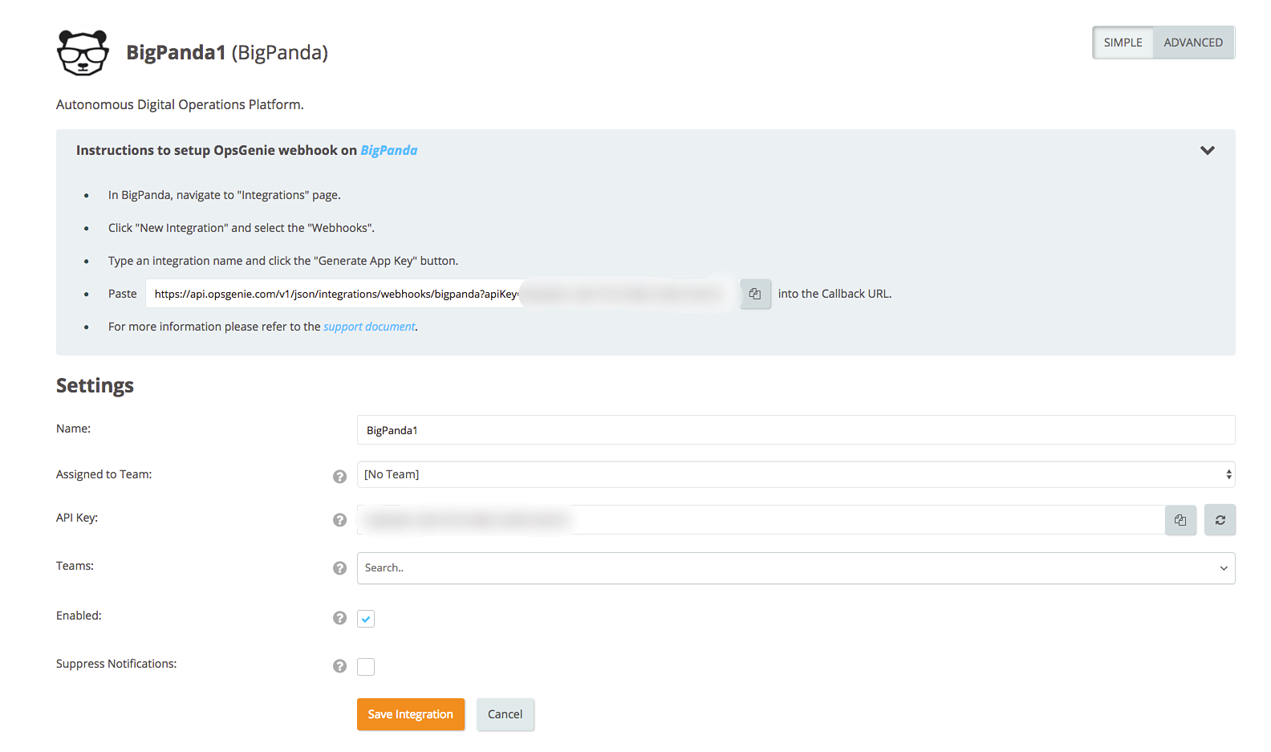Viewport: 1271px width, 752px height.
Task: Click the 'New Integration' Webhooks instruction line
Action: [242, 228]
